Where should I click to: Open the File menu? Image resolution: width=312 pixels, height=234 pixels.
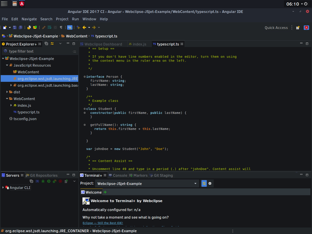coord(5,19)
